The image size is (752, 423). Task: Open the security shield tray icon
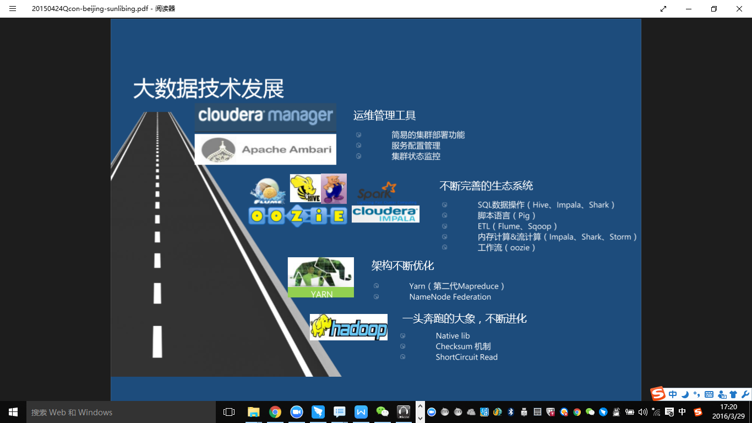[551, 412]
